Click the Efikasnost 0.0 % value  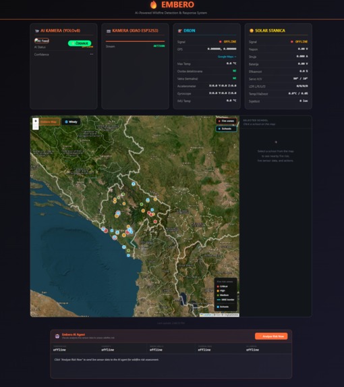[304, 71]
